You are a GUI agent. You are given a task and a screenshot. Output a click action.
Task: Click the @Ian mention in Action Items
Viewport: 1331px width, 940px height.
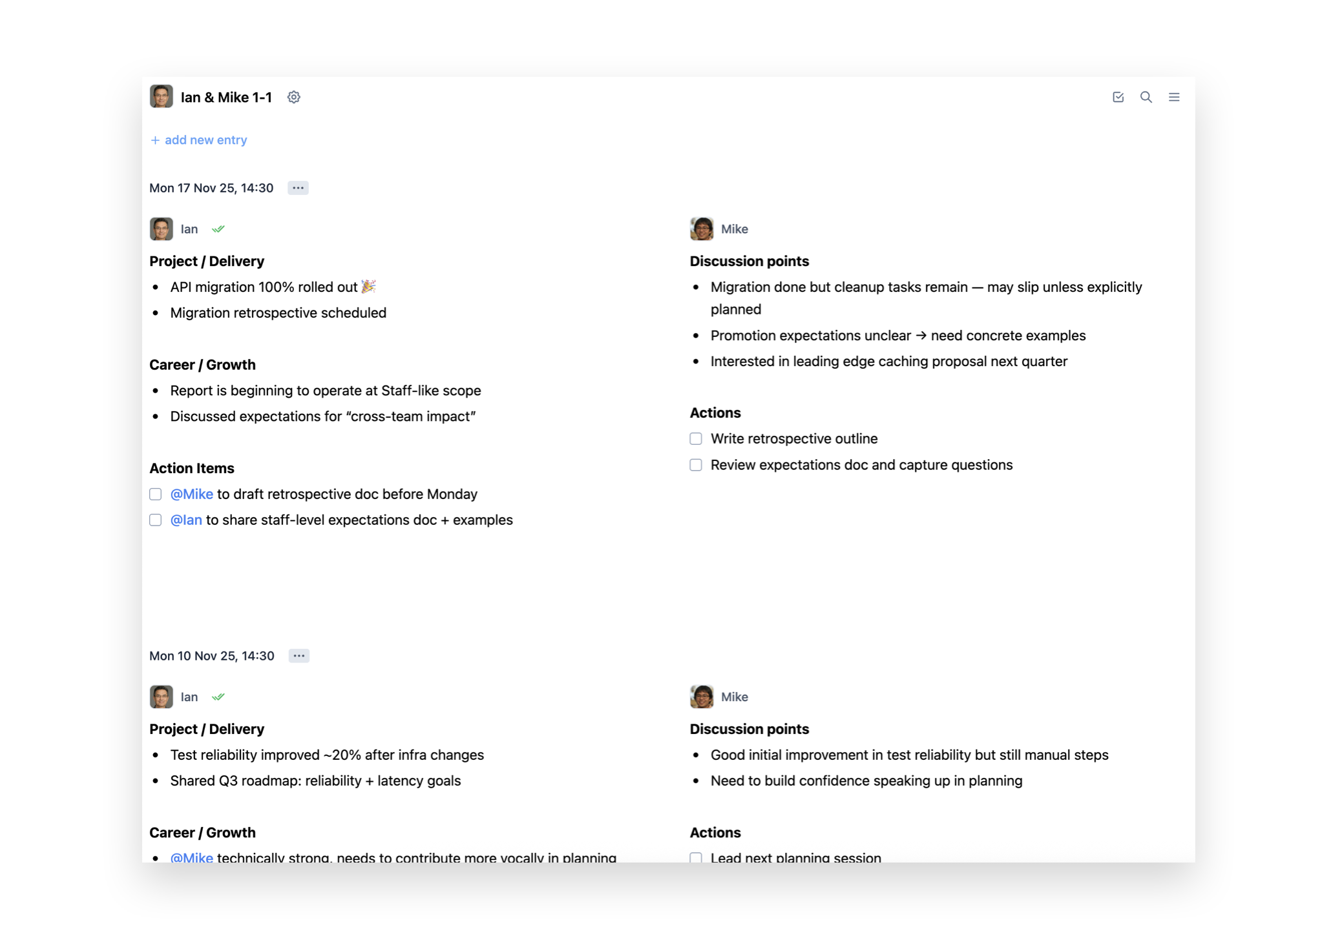click(186, 520)
